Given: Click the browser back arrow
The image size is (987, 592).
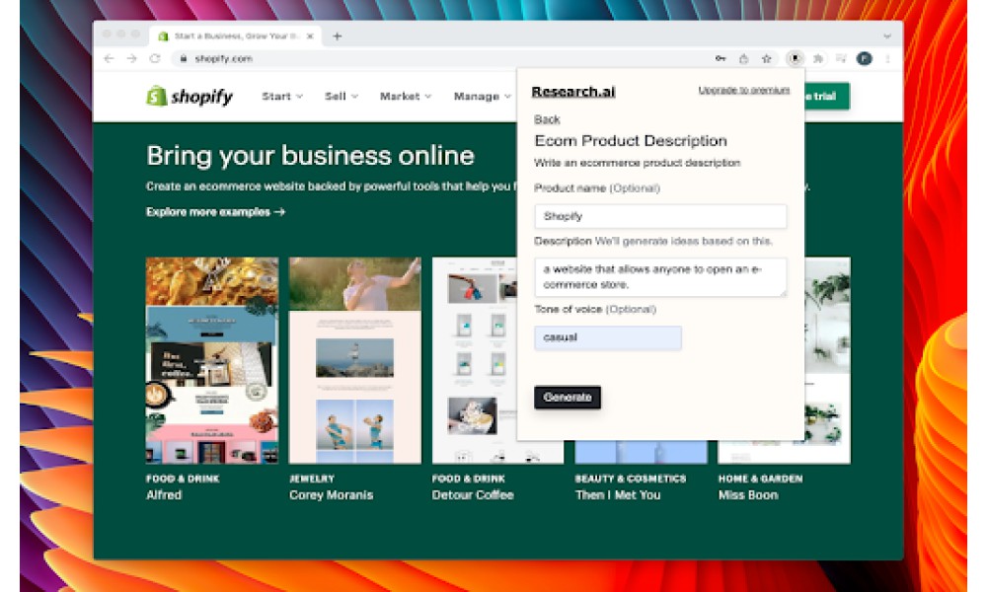Looking at the screenshot, I should click(109, 58).
